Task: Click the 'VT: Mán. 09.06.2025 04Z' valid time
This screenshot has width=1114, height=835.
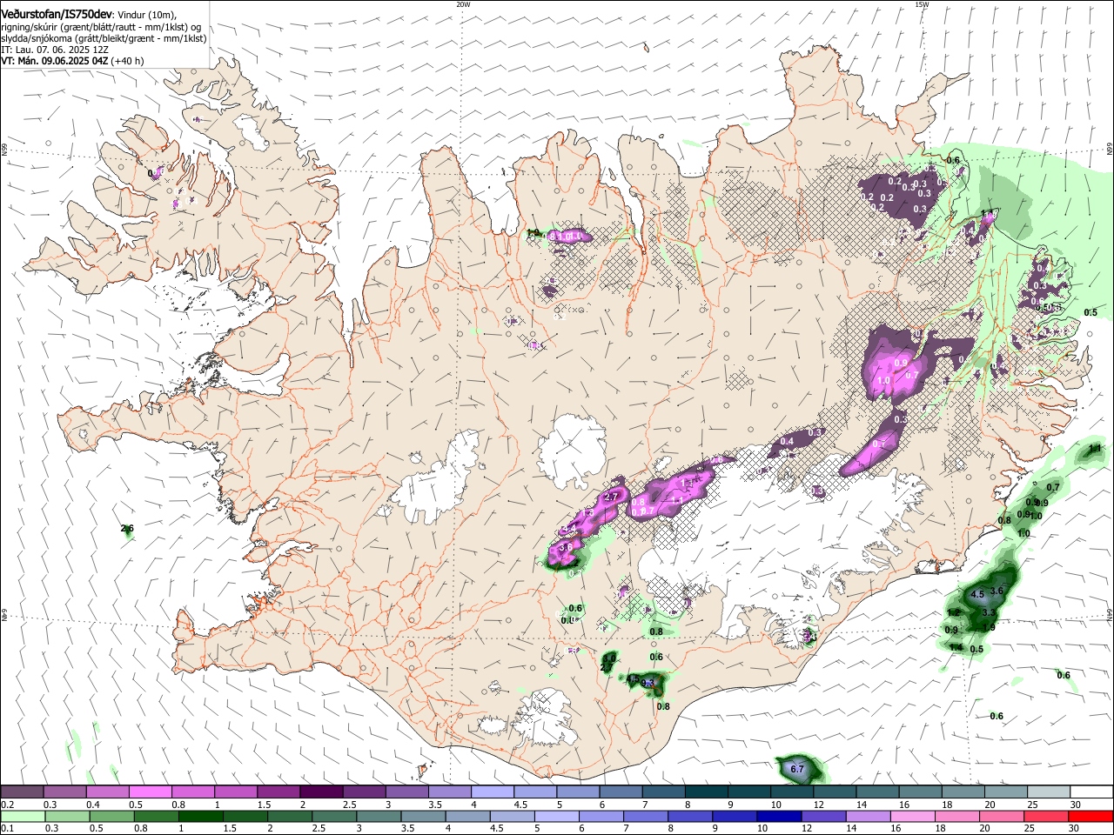Action: [55, 61]
